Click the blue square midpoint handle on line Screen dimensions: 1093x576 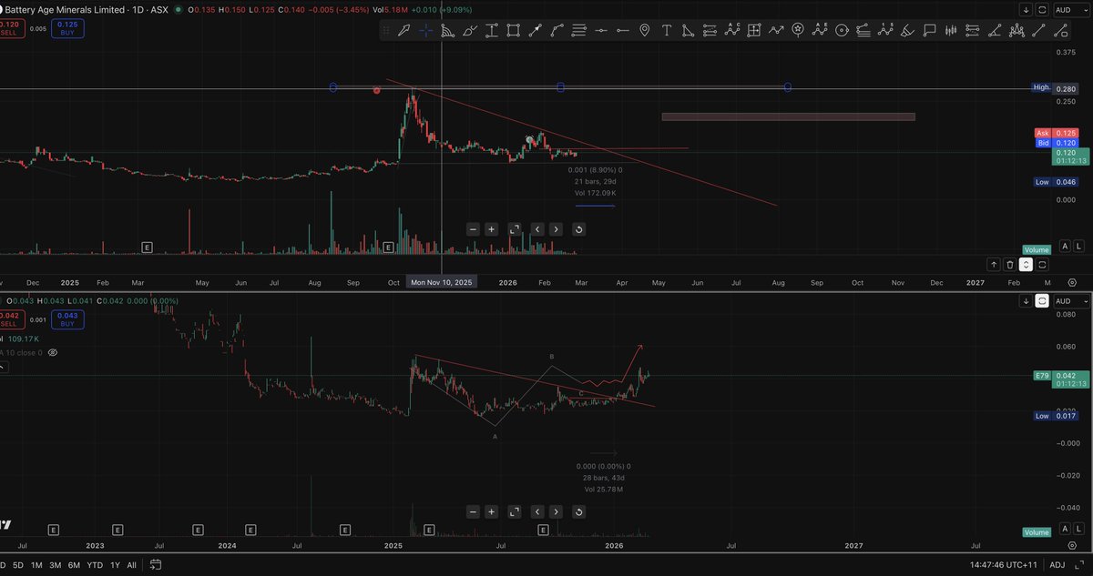560,87
